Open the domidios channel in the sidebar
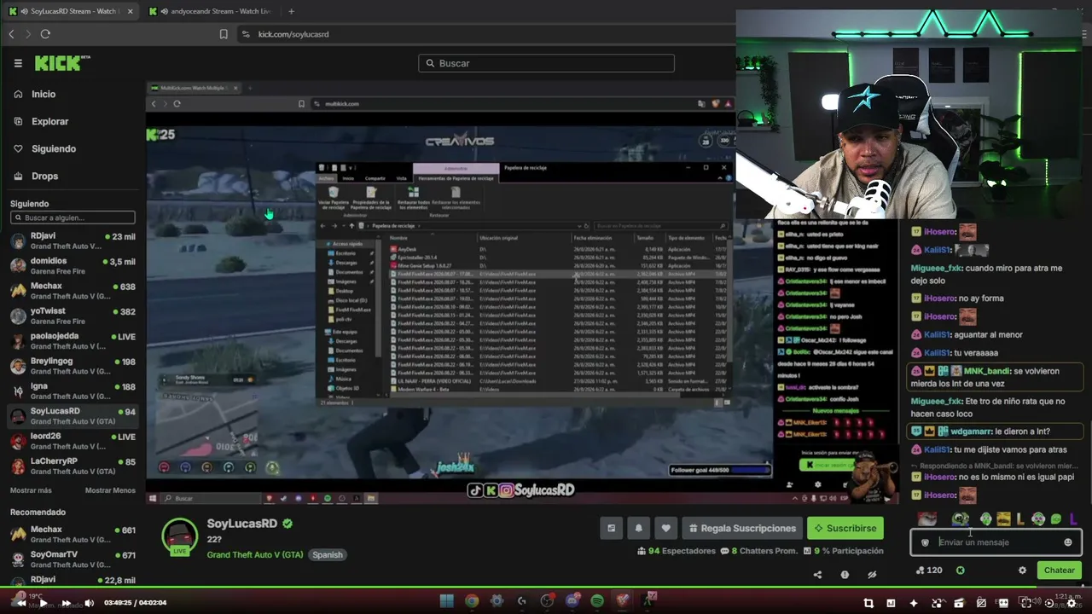Viewport: 1092px width, 614px height. (73, 266)
